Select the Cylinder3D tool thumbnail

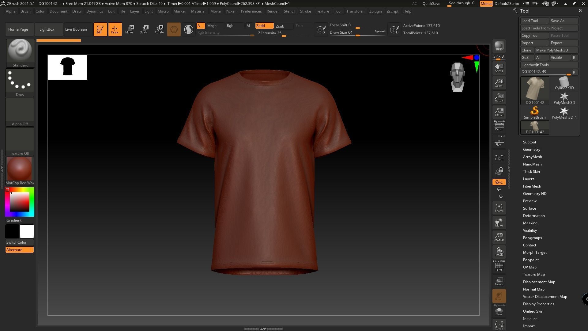pyautogui.click(x=564, y=83)
